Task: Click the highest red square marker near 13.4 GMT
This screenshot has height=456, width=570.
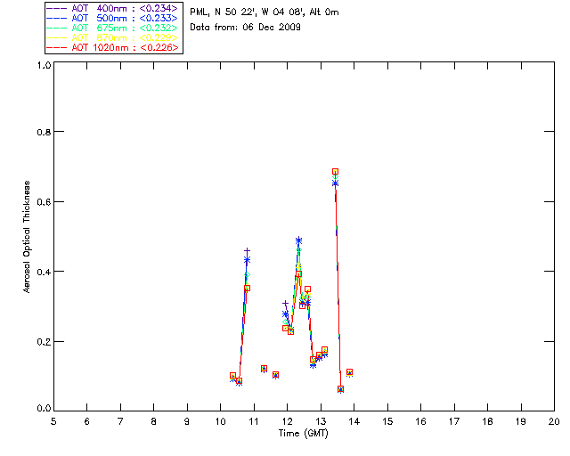Action: (335, 172)
